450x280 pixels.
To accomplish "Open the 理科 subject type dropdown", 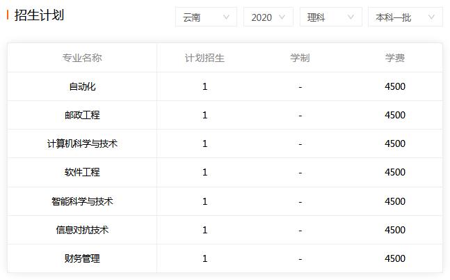I will click(331, 17).
